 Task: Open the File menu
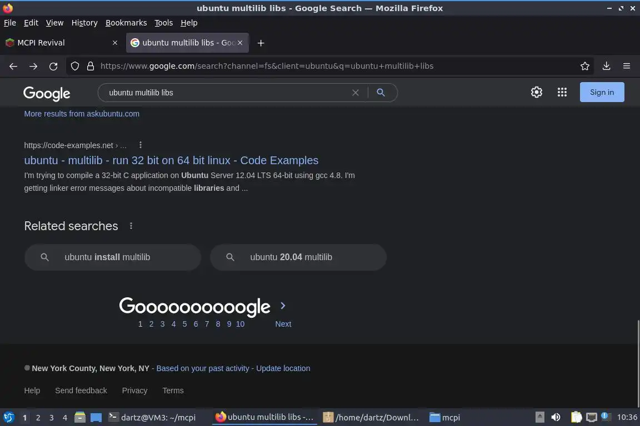click(x=10, y=23)
